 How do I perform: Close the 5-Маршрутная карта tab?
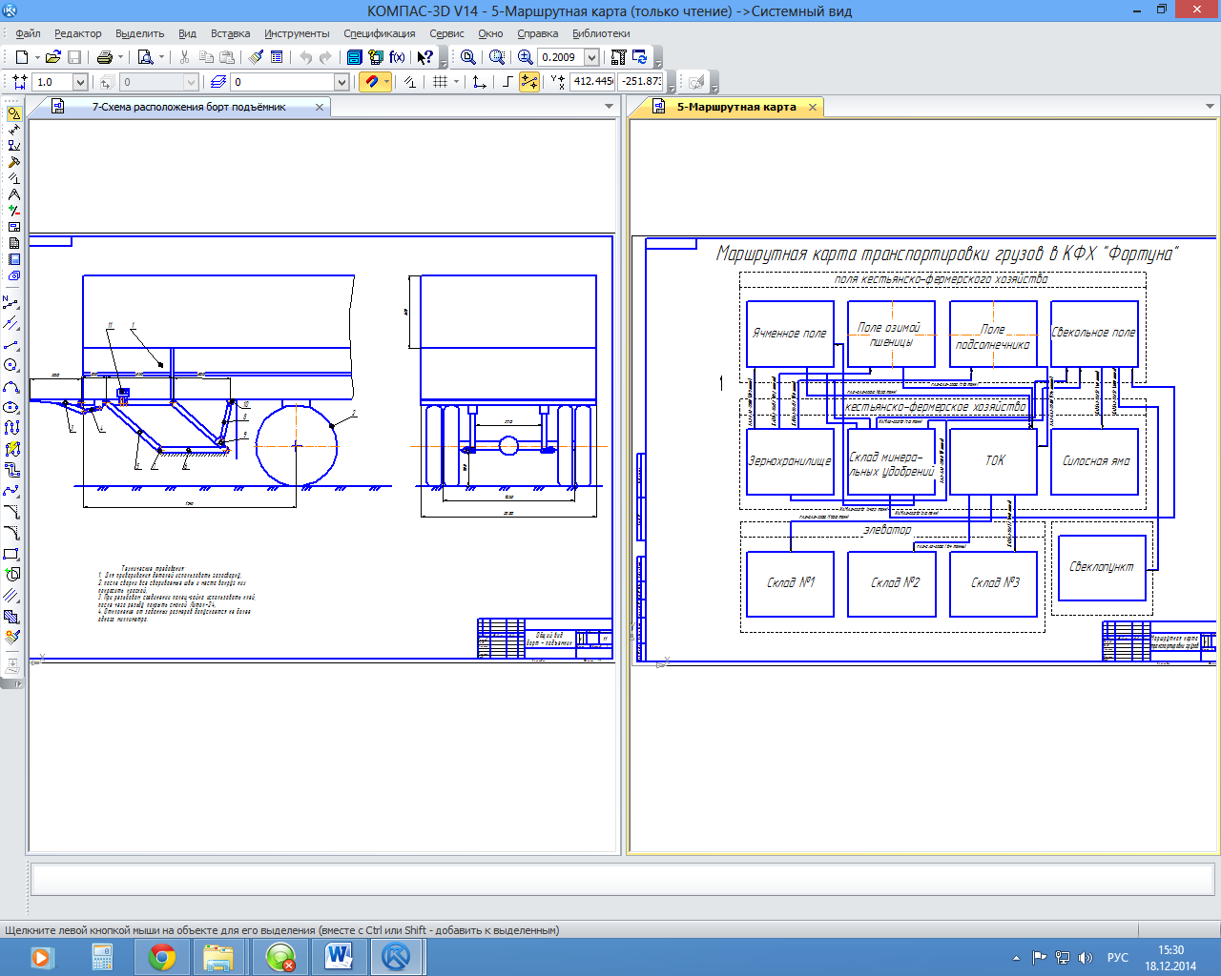coord(813,107)
